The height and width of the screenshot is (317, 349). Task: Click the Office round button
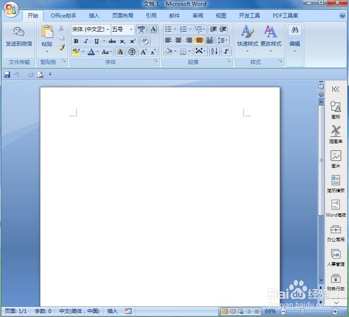(x=11, y=10)
